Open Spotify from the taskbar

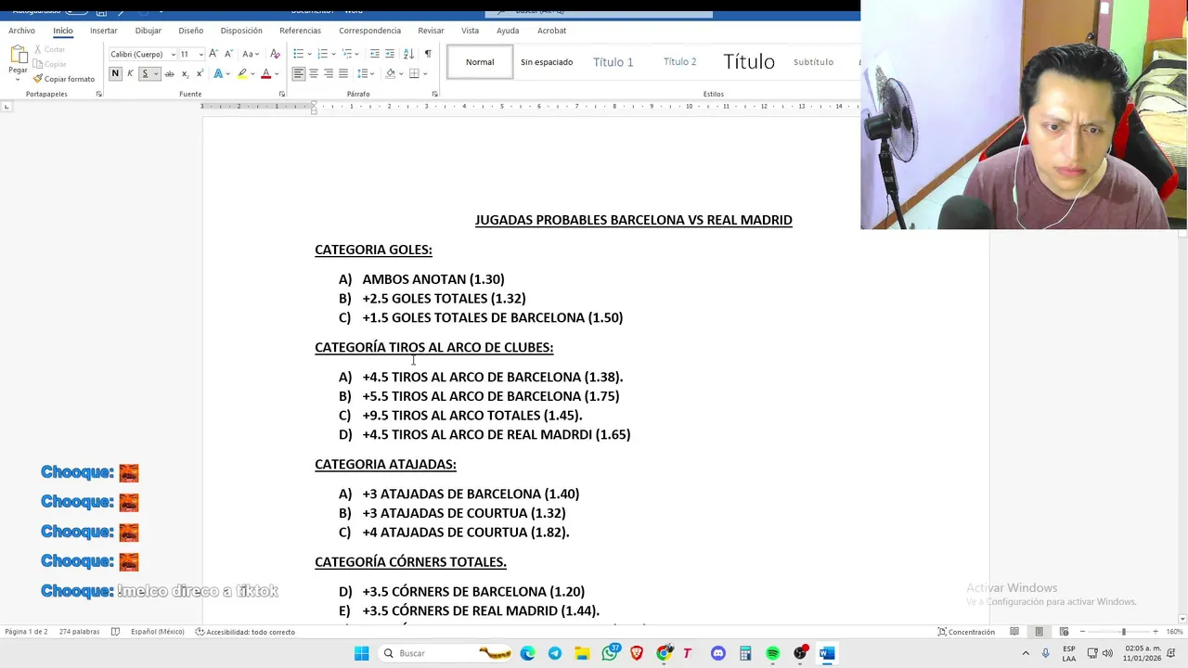point(772,653)
